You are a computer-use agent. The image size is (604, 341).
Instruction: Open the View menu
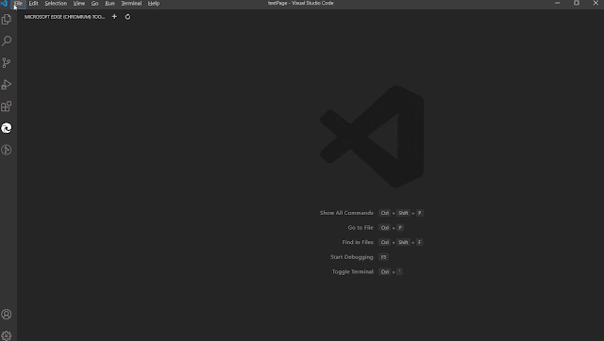click(79, 3)
